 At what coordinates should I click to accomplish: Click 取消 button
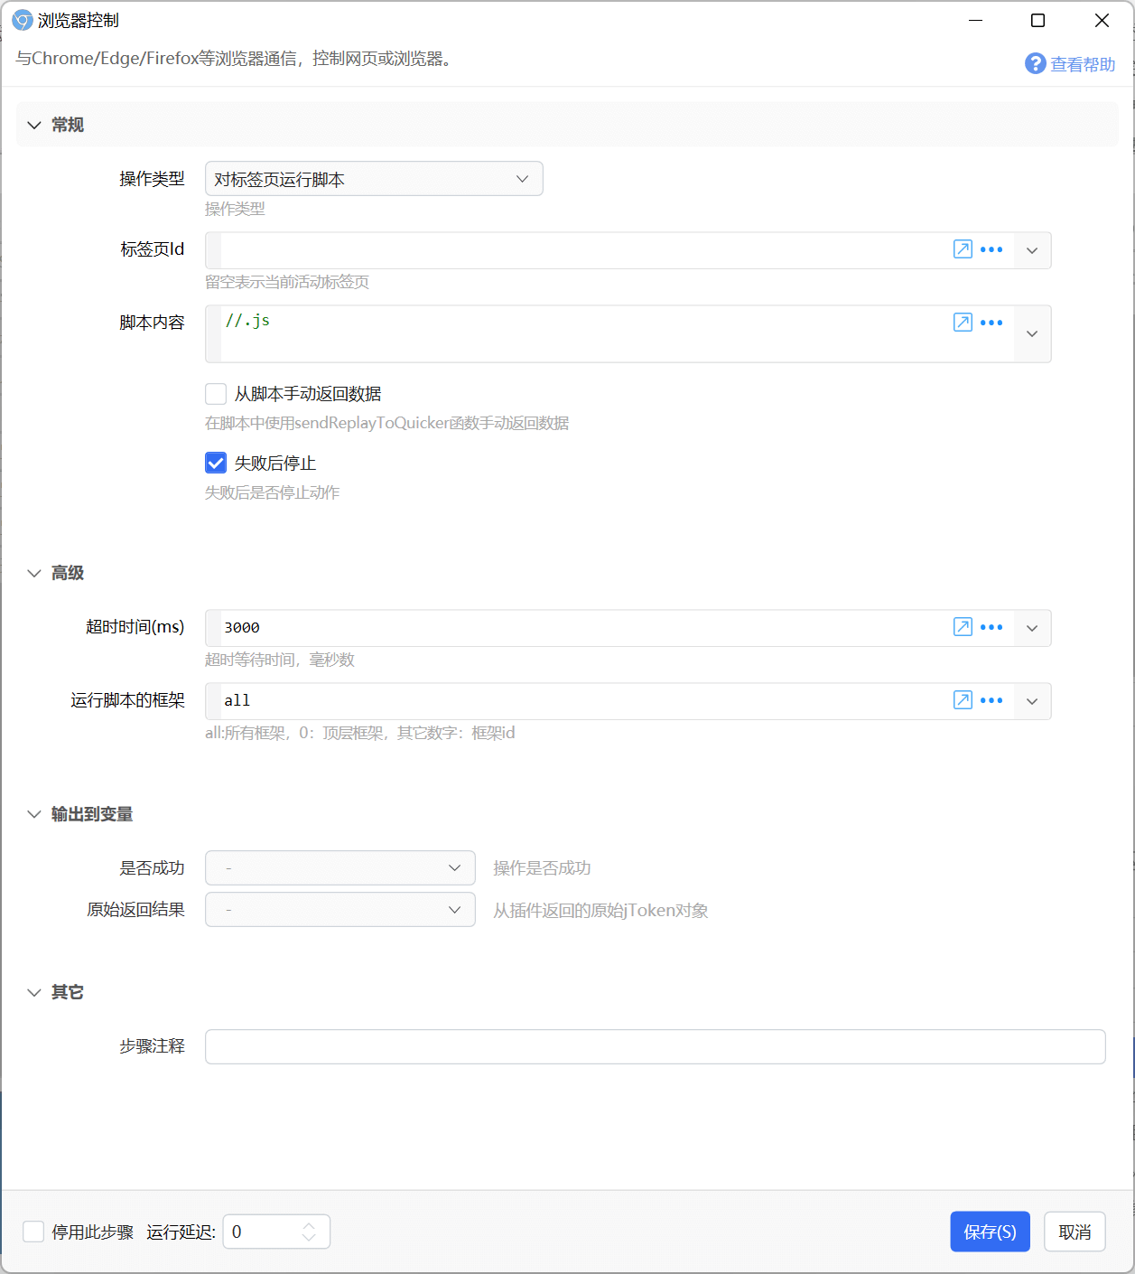point(1075,1232)
